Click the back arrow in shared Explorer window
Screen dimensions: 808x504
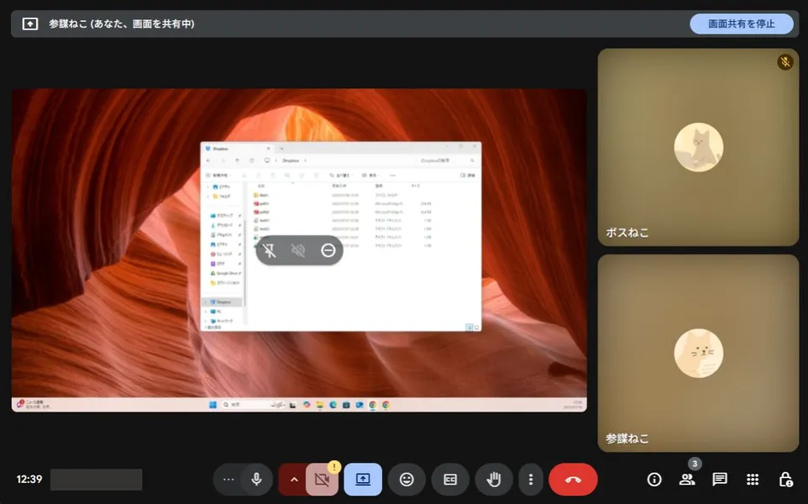click(x=208, y=160)
